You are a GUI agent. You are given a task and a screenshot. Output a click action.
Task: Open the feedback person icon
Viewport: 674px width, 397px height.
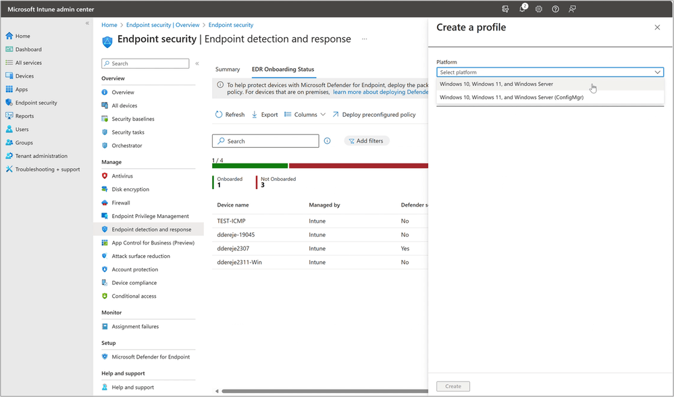click(x=572, y=9)
